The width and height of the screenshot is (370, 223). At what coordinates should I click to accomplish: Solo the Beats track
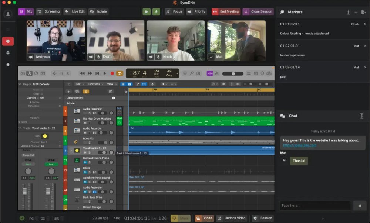[90, 172]
